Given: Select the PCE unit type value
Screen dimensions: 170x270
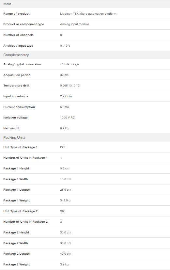Looking at the screenshot, I should pyautogui.click(x=63, y=147).
